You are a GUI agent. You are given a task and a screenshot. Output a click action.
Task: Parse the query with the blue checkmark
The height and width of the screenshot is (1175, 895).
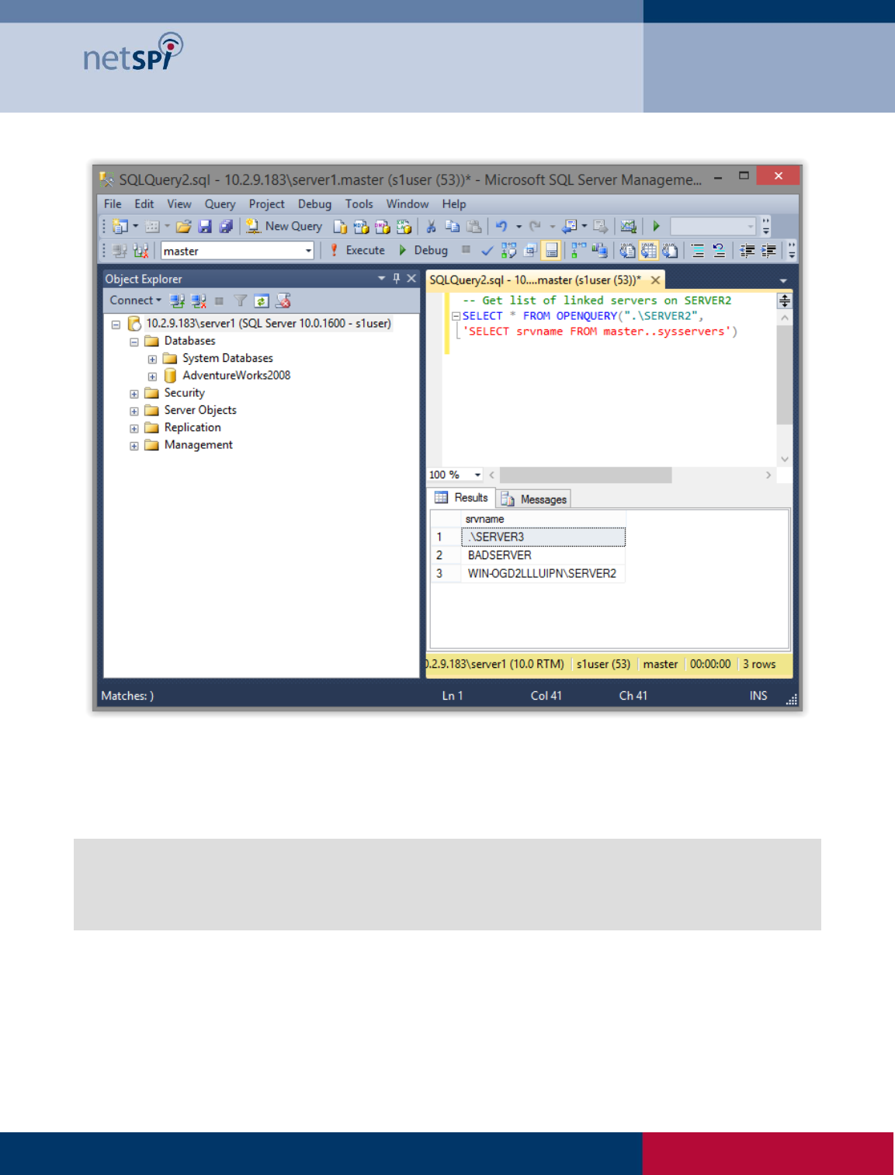[487, 251]
